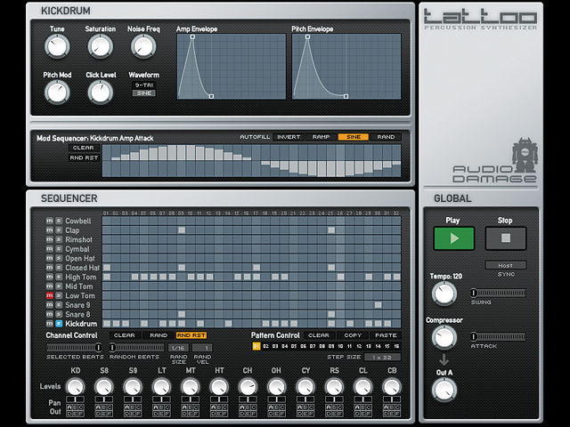Select the Ramp autofill mode
Image resolution: width=570 pixels, height=427 pixels.
point(321,137)
